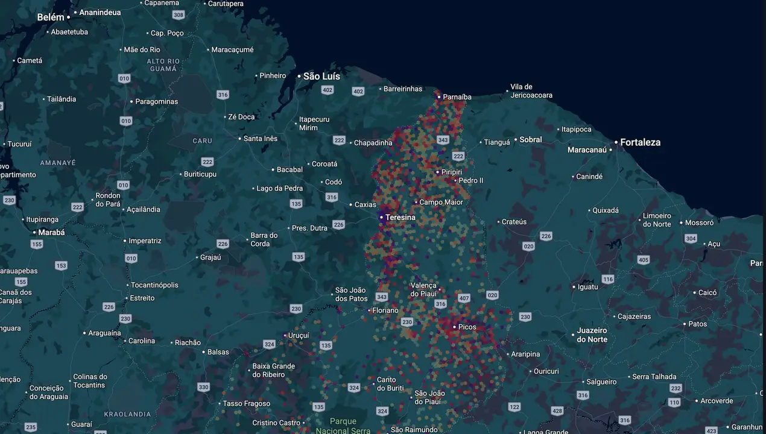Click the Canto do Buriti label
Screen dimensions: 766x434
390,385
